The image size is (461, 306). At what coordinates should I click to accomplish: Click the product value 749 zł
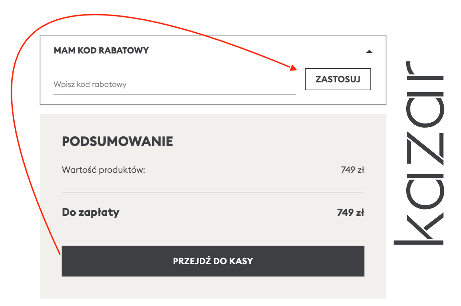(353, 170)
